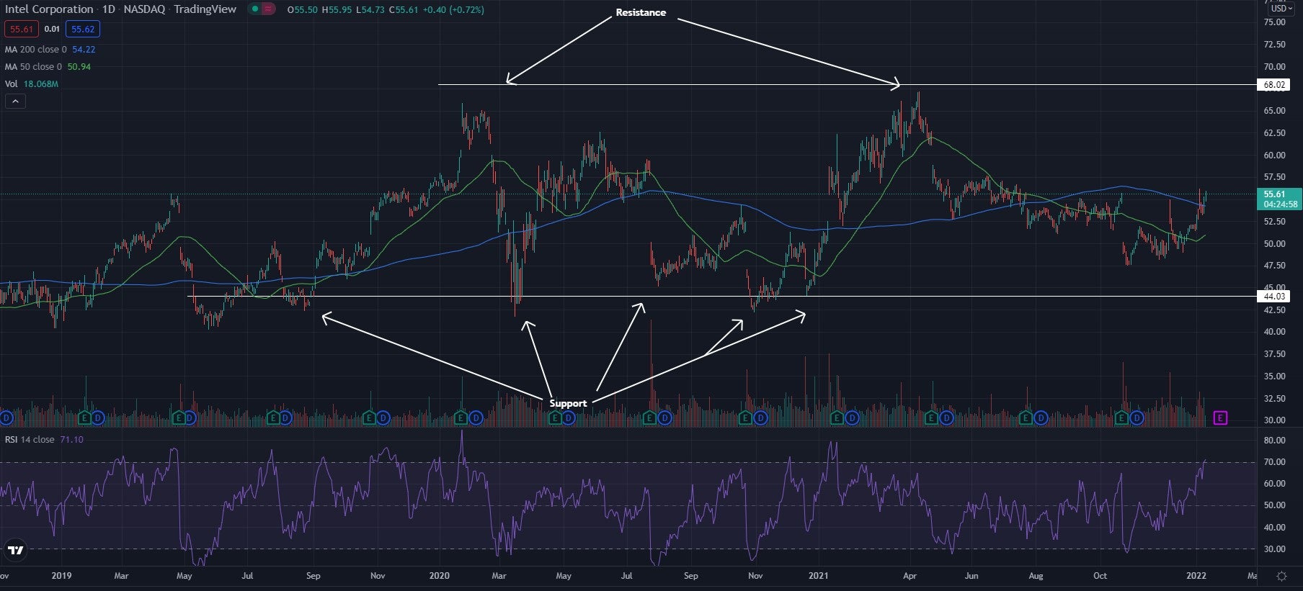The width and height of the screenshot is (1303, 591).
Task: Open the dividend marker in August 2020
Action: tap(664, 418)
